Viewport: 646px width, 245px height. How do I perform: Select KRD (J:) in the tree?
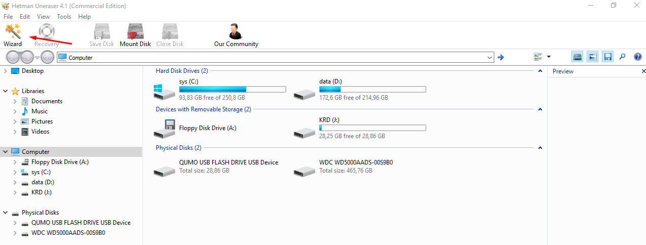click(42, 192)
